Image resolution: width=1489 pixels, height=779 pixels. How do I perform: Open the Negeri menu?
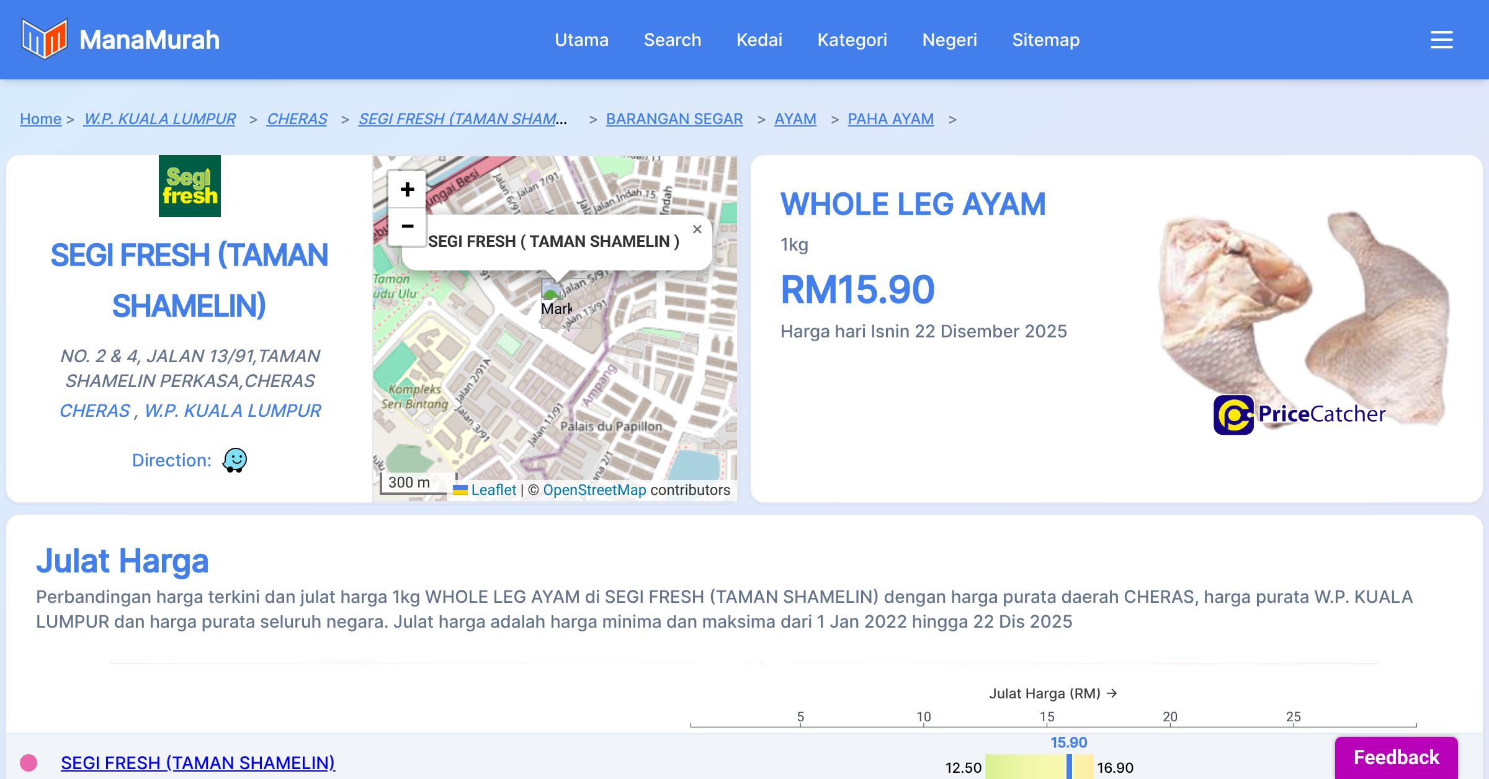[x=949, y=40]
